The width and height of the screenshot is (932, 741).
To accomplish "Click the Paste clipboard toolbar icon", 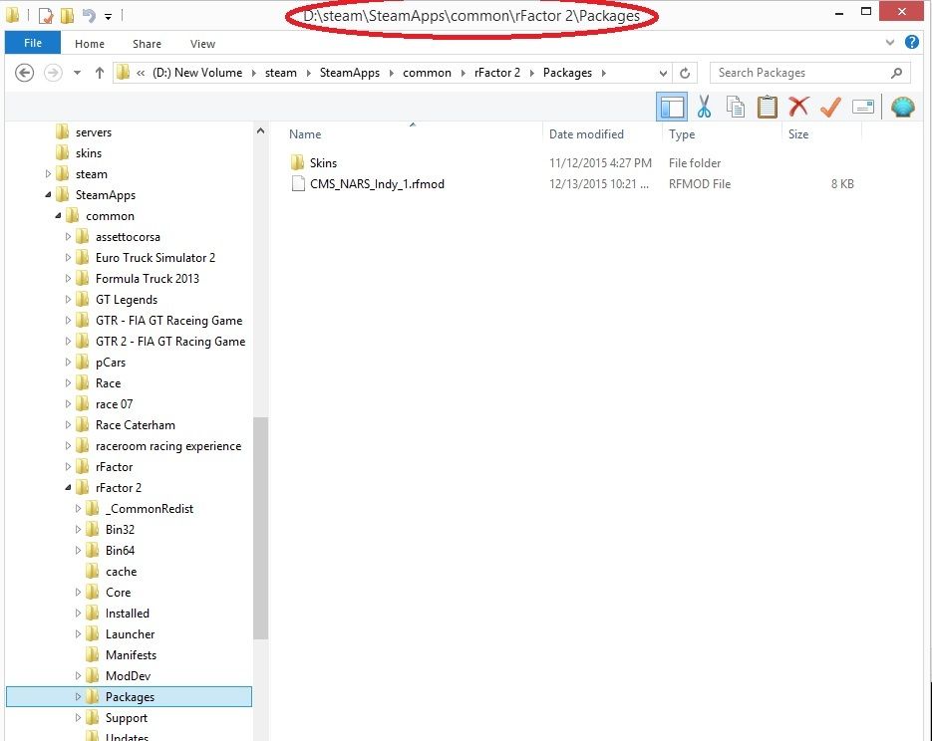I will [767, 107].
